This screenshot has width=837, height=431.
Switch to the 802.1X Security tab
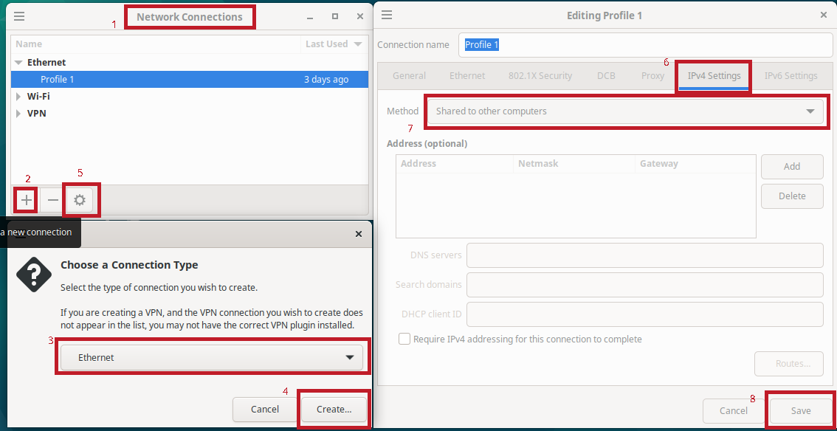pyautogui.click(x=540, y=76)
